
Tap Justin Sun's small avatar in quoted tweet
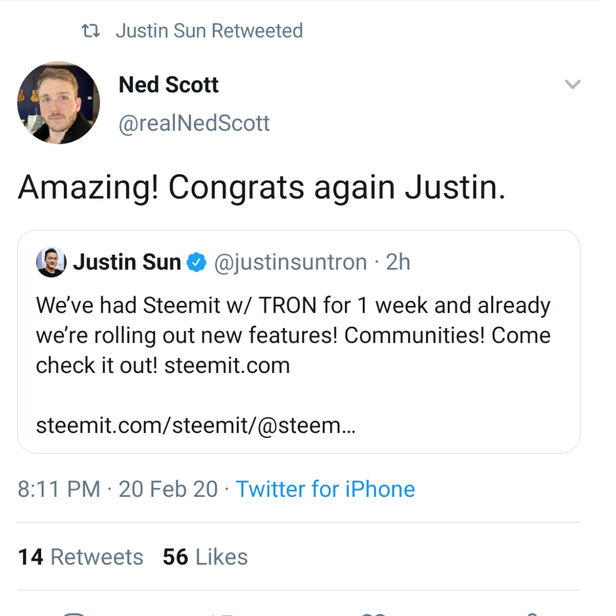(x=51, y=262)
